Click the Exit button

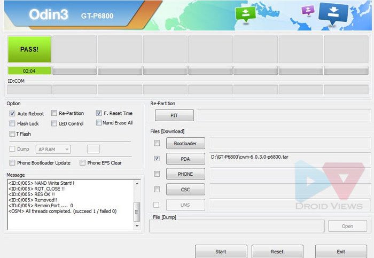point(341,252)
